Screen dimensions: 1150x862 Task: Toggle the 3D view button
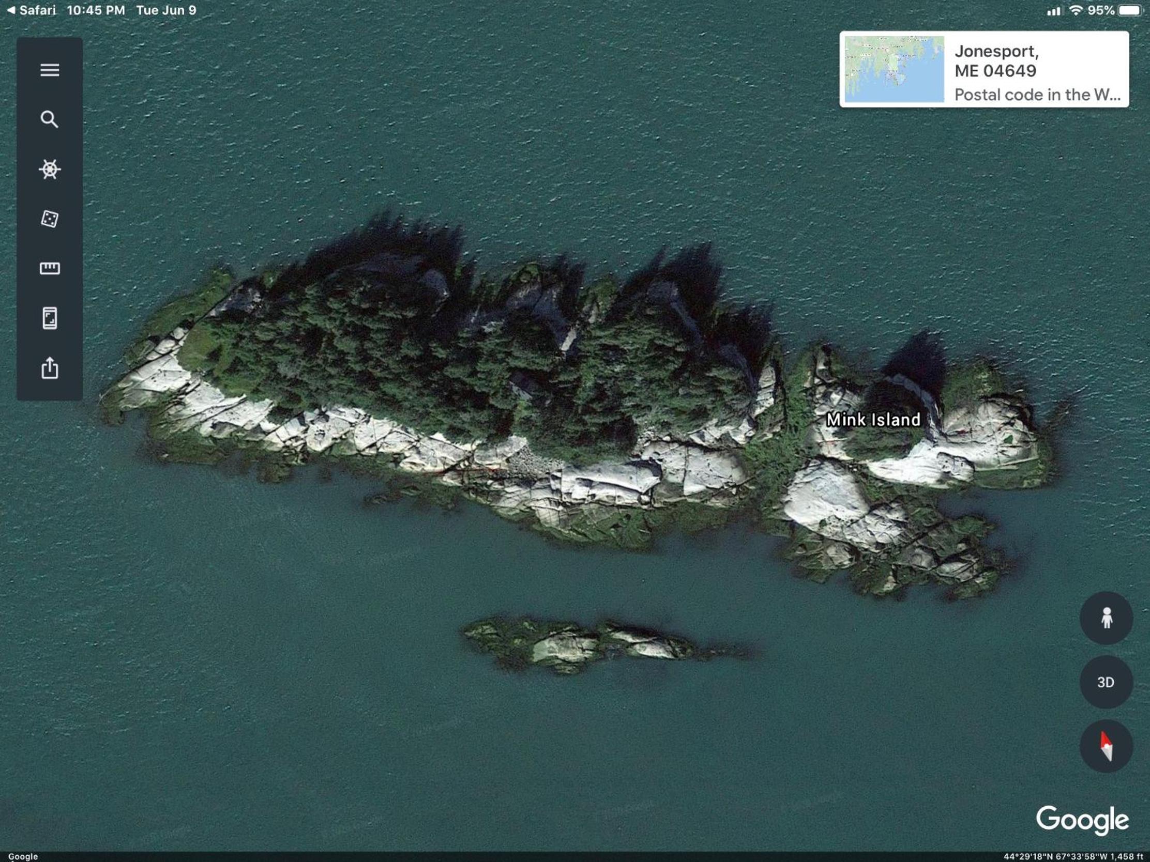point(1107,682)
